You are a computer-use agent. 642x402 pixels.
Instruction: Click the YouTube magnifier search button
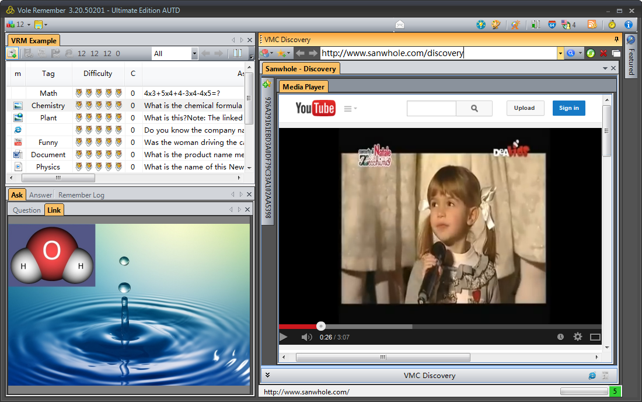coord(474,108)
